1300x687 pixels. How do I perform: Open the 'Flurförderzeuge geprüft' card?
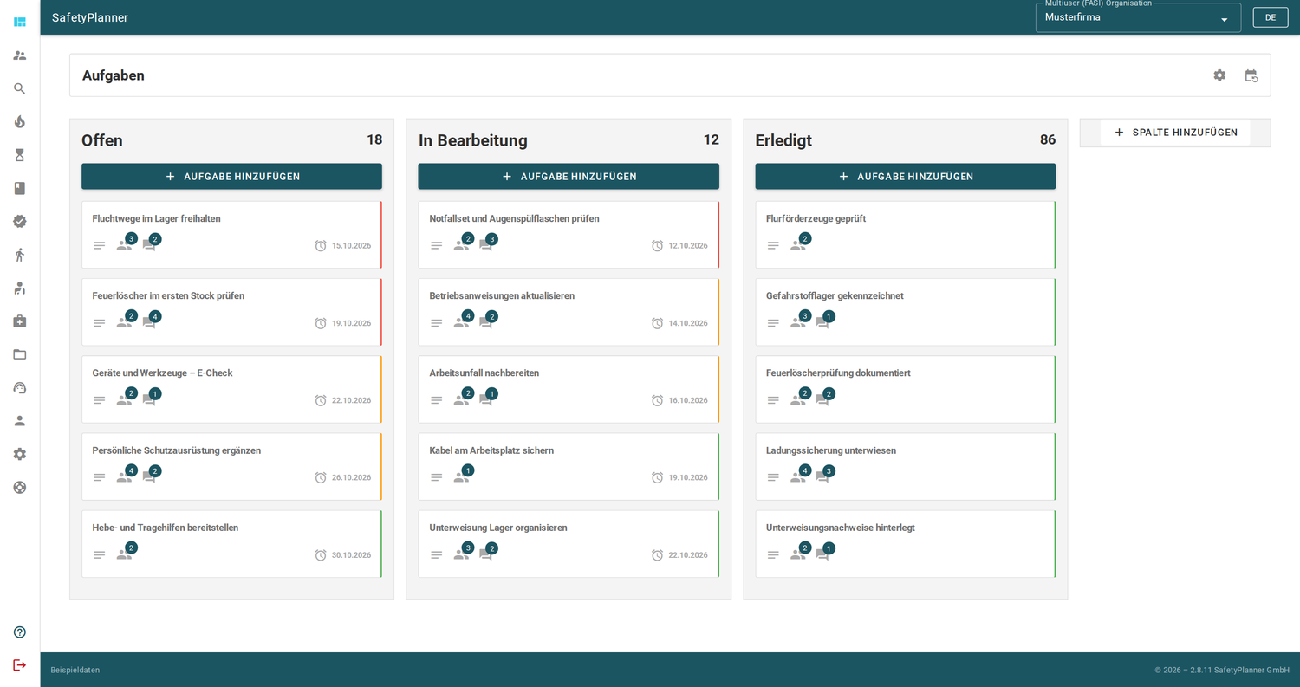tap(906, 235)
